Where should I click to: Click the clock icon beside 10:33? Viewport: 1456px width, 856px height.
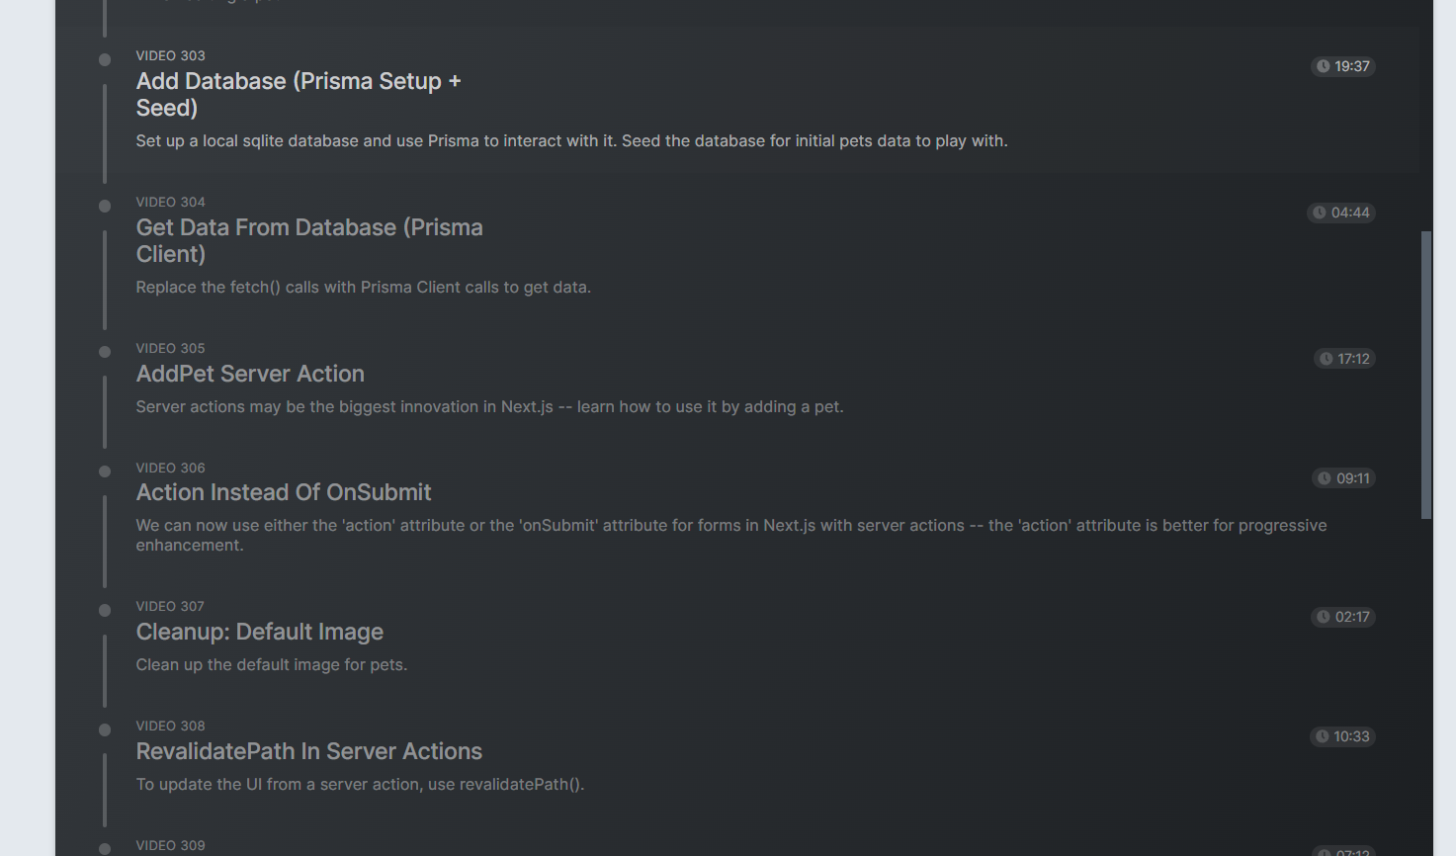pos(1322,736)
